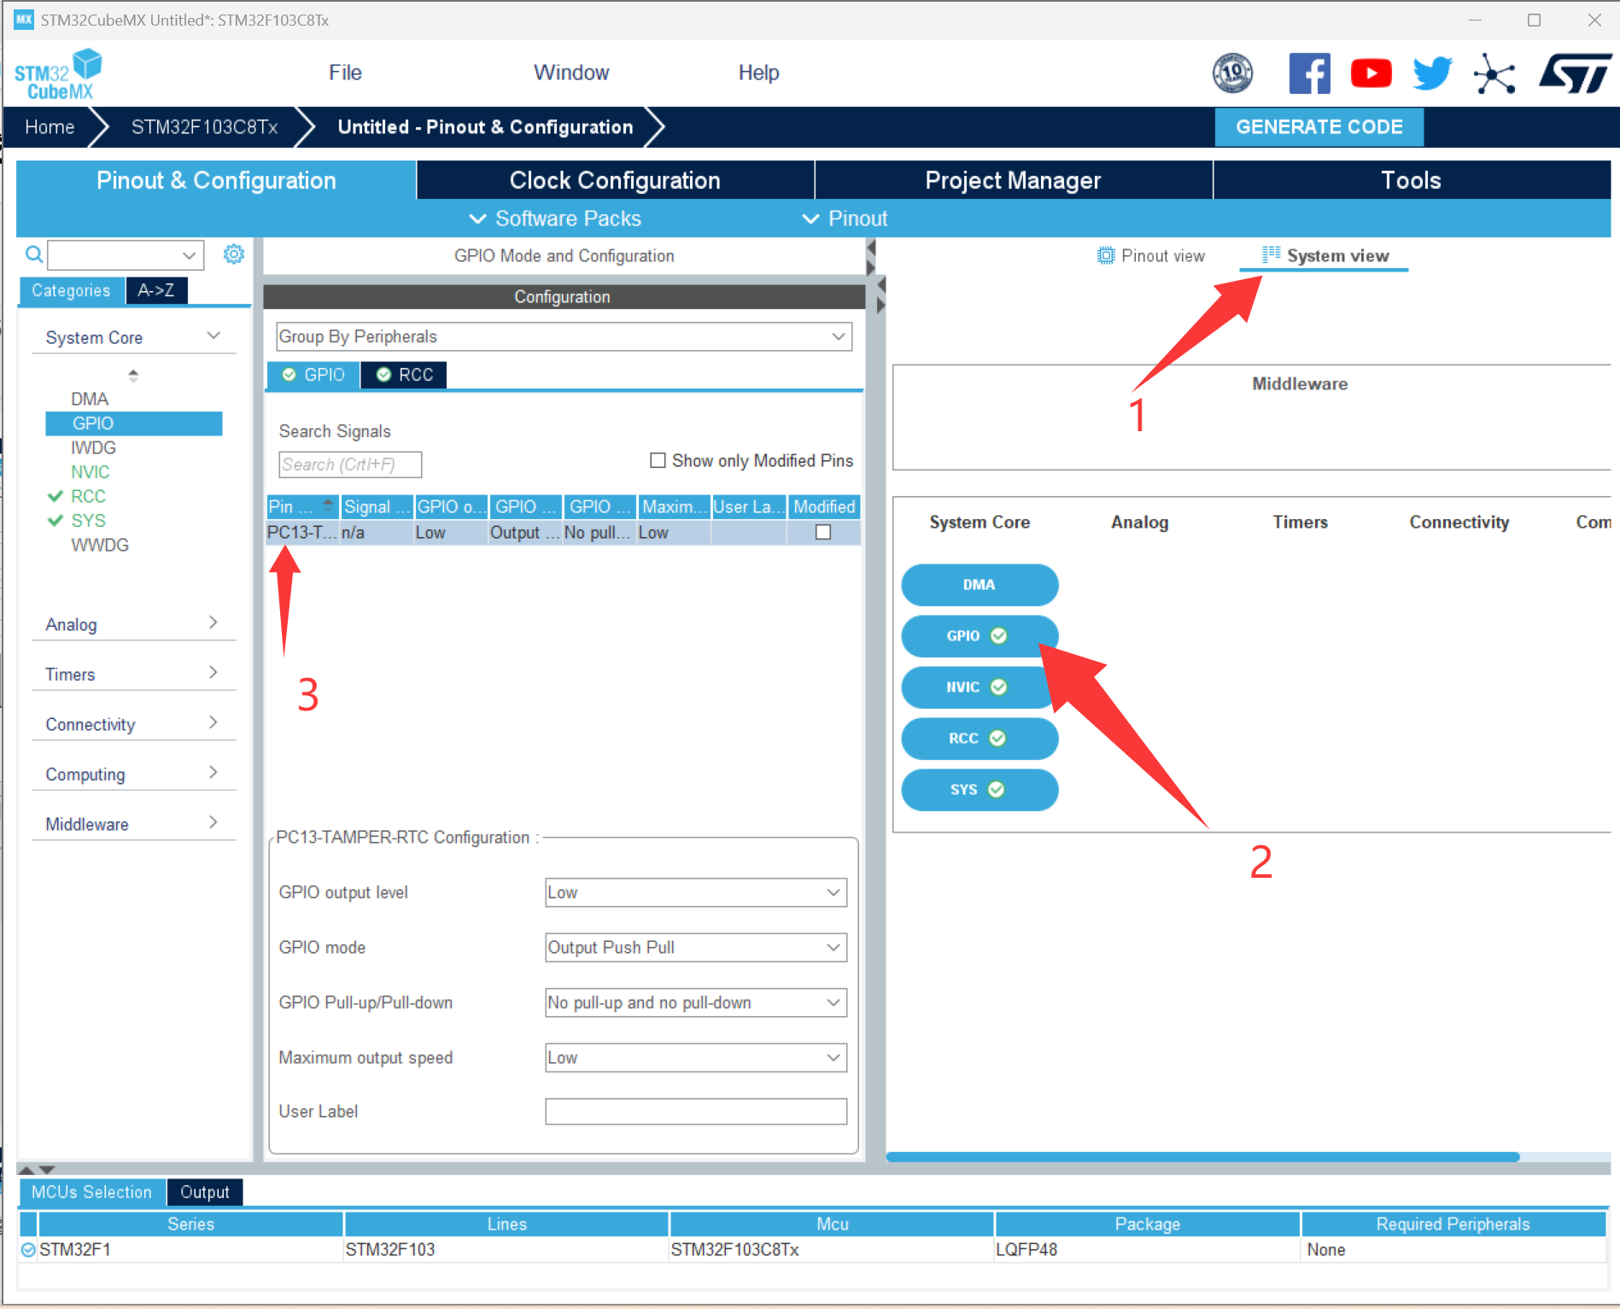Viewport: 1620px width, 1309px height.
Task: Open the gear settings icon beside search
Action: [233, 254]
